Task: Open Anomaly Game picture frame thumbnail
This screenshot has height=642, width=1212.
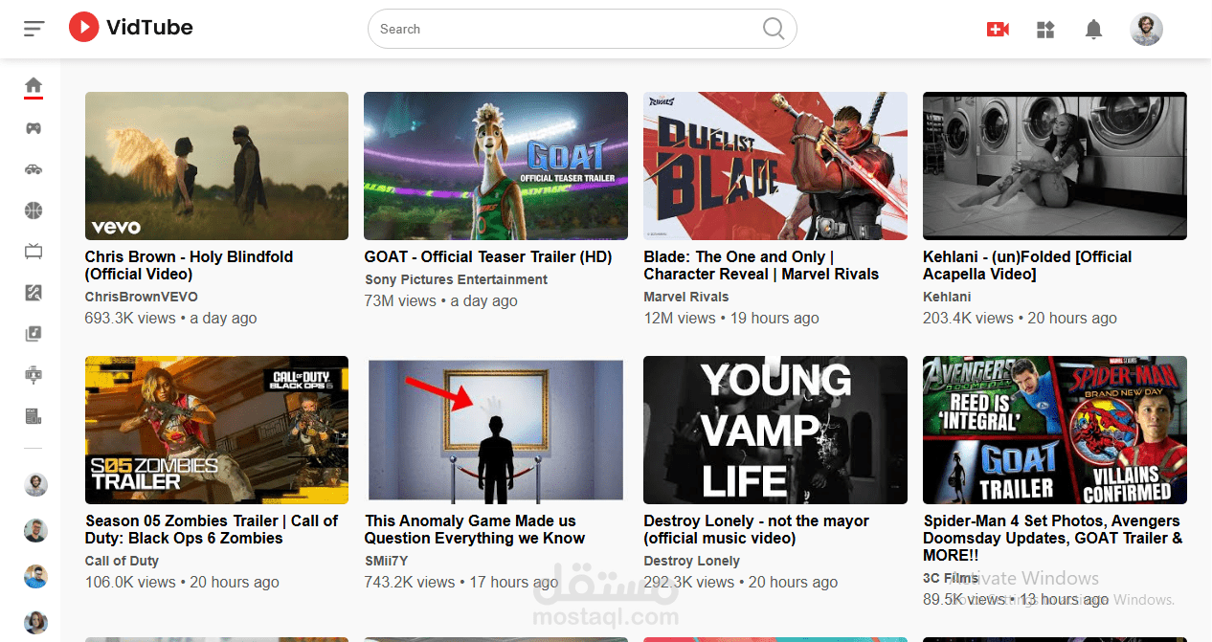Action: 496,430
